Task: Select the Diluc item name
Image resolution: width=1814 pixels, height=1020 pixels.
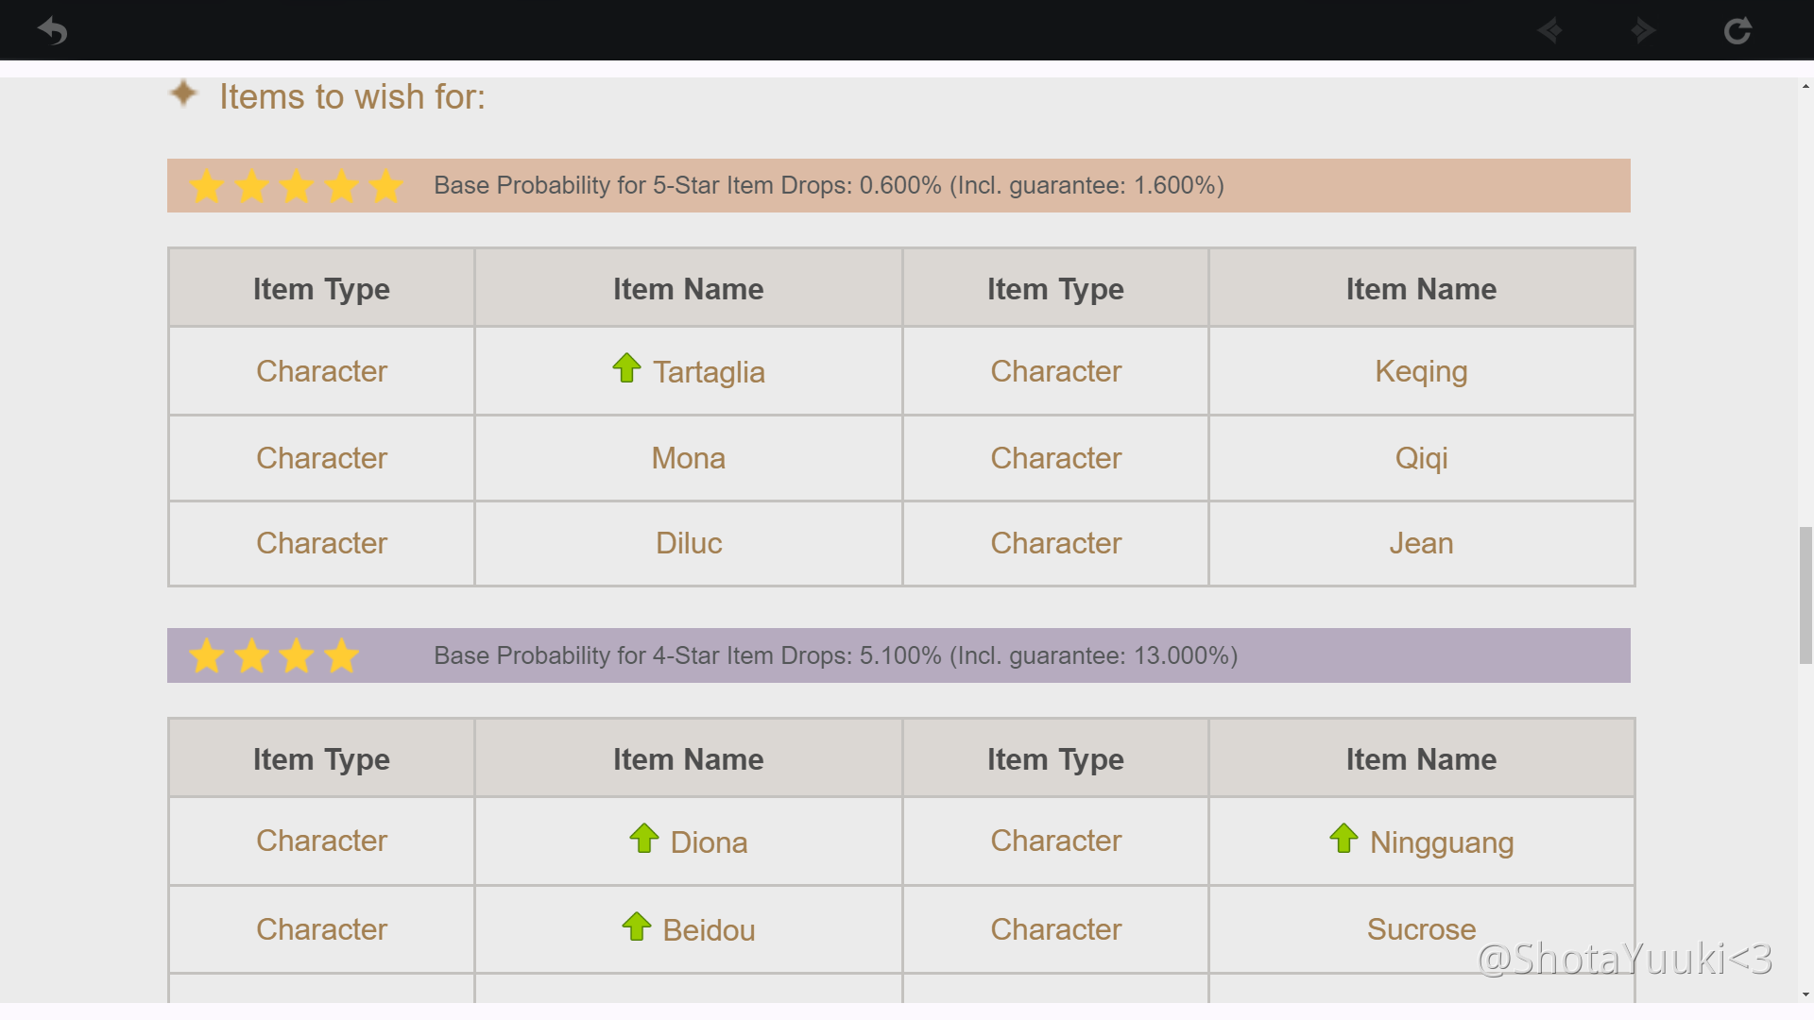Action: tap(689, 543)
